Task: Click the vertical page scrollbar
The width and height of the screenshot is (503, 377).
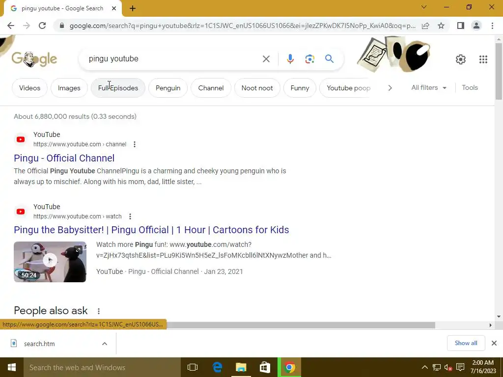Action: pos(499,72)
